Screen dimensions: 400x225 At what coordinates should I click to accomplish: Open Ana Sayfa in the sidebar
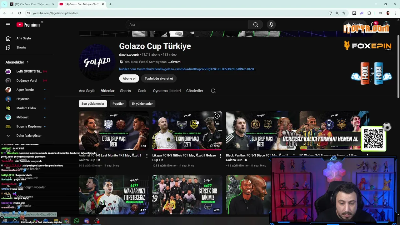[x=23, y=38]
